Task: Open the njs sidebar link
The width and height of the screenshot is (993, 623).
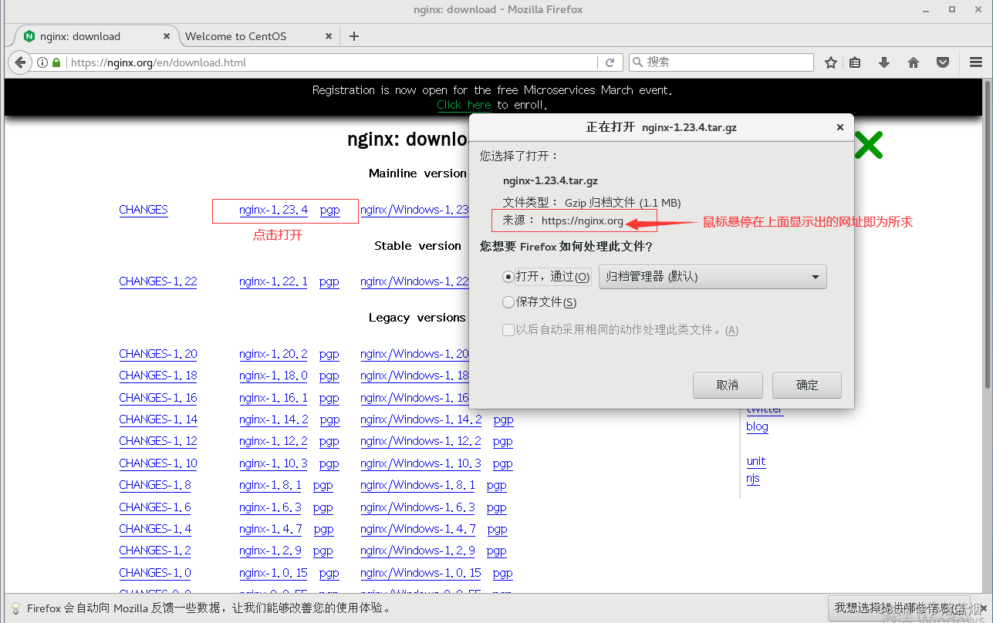Action: click(x=753, y=478)
